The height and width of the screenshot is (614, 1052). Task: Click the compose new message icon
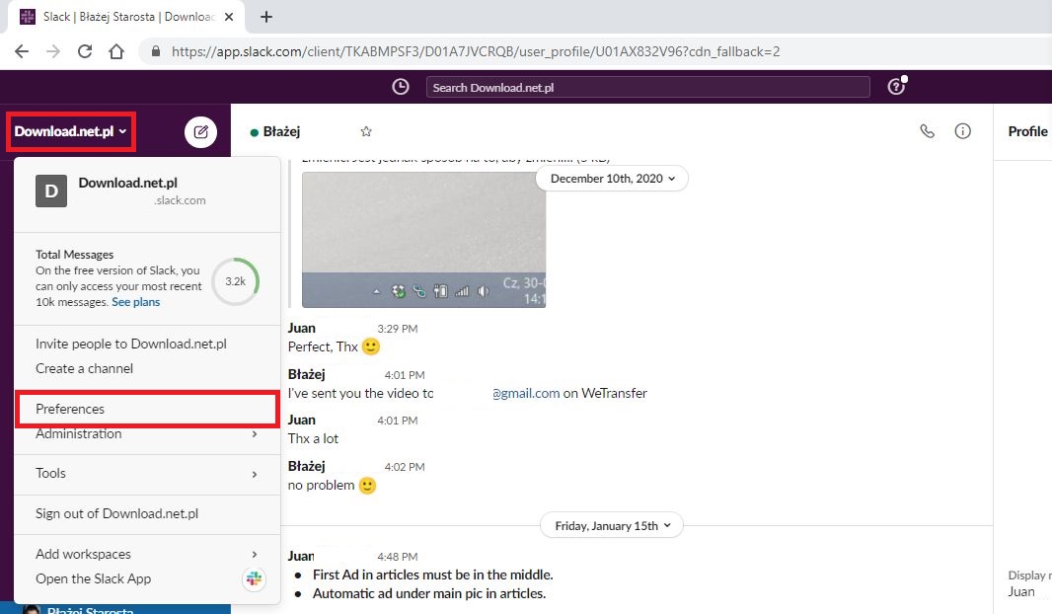[x=200, y=131]
